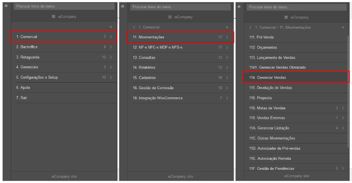Close the first menu panel with the X
The width and height of the screenshot is (352, 183).
111,27
